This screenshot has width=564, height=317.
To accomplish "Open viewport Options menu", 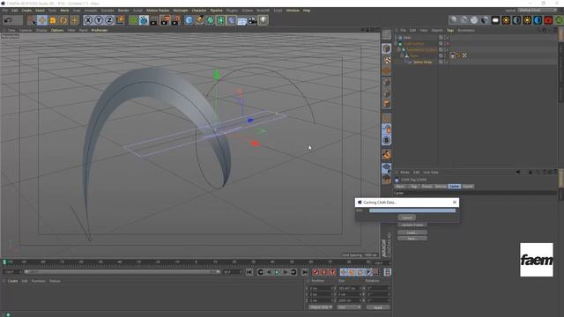I will point(57,30).
